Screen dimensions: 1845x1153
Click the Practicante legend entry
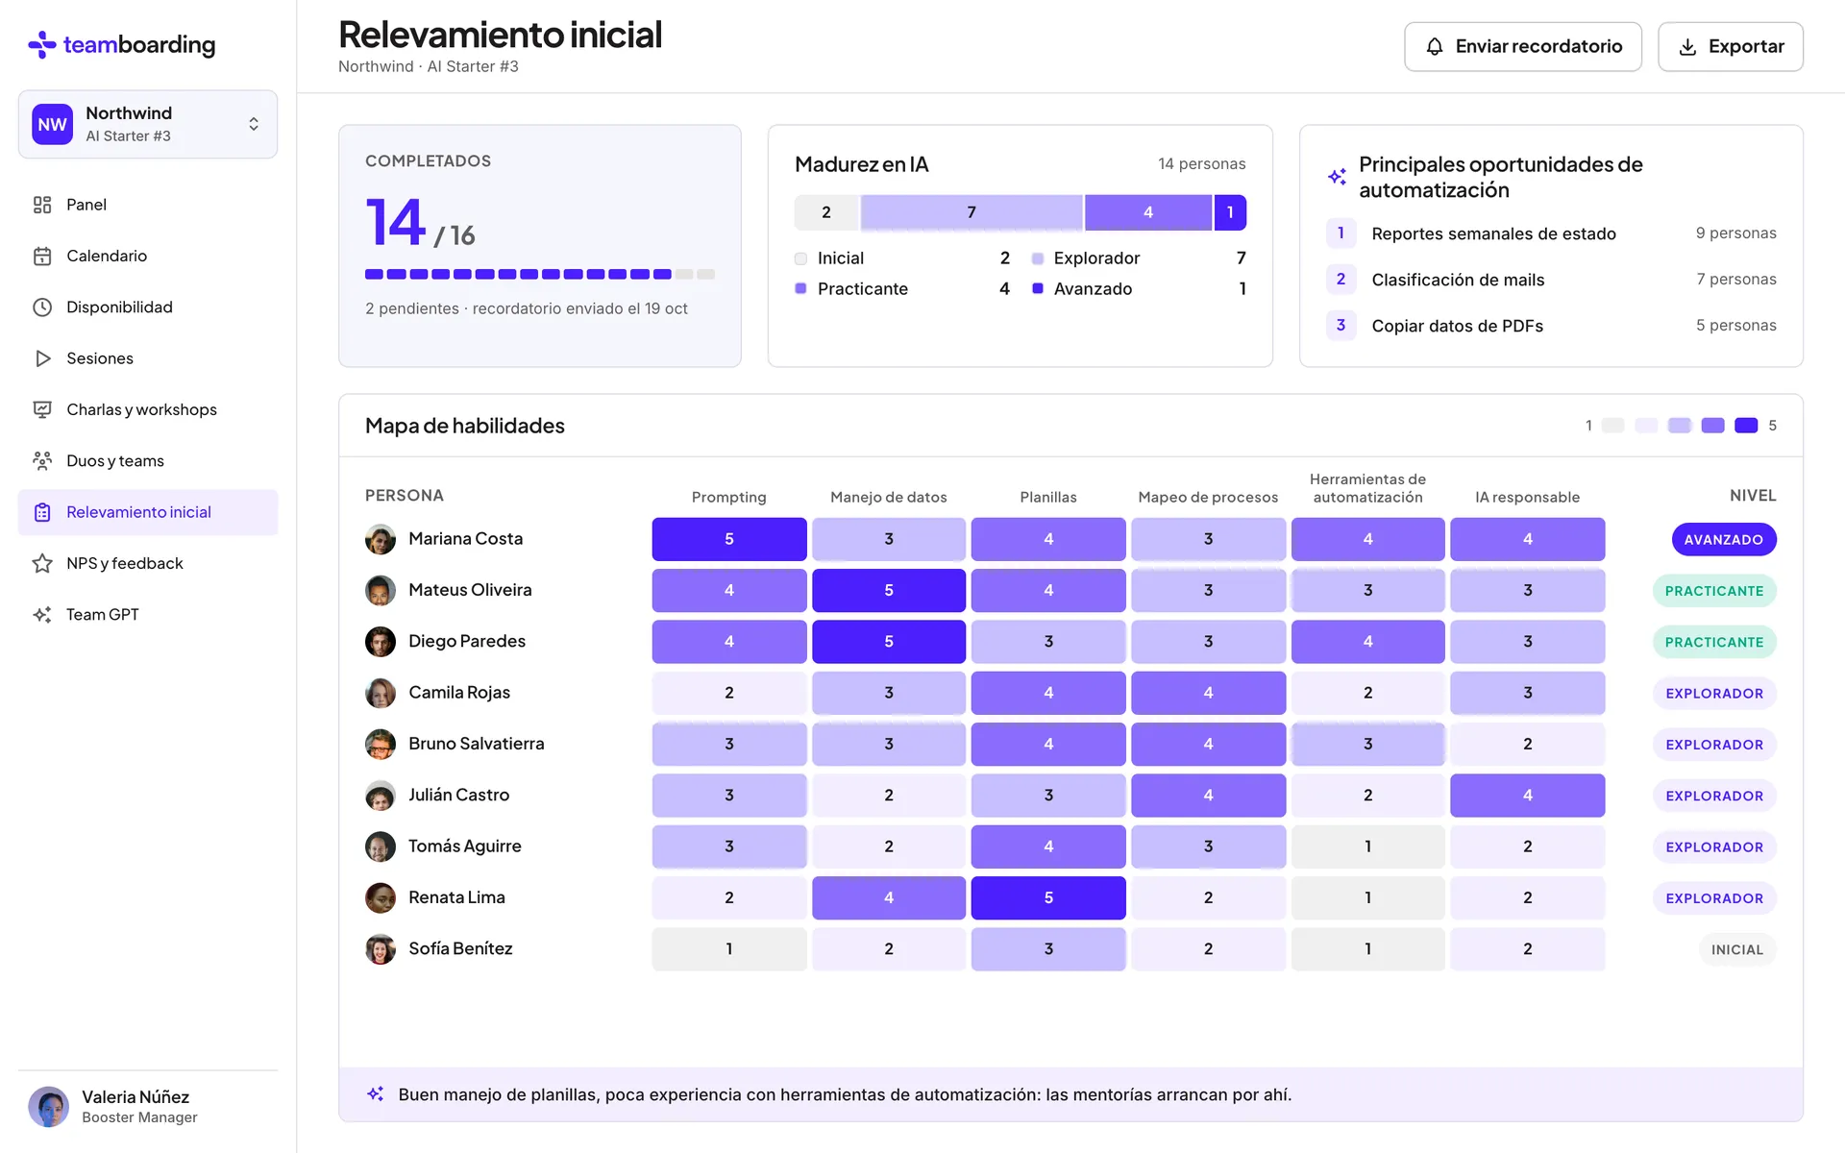[902, 288]
